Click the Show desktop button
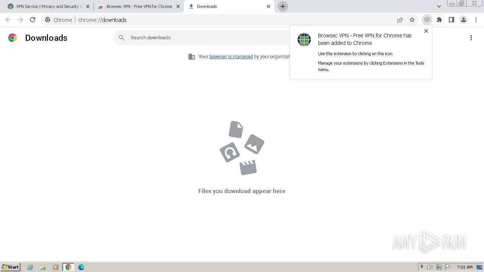This screenshot has height=272, width=484. click(479, 267)
